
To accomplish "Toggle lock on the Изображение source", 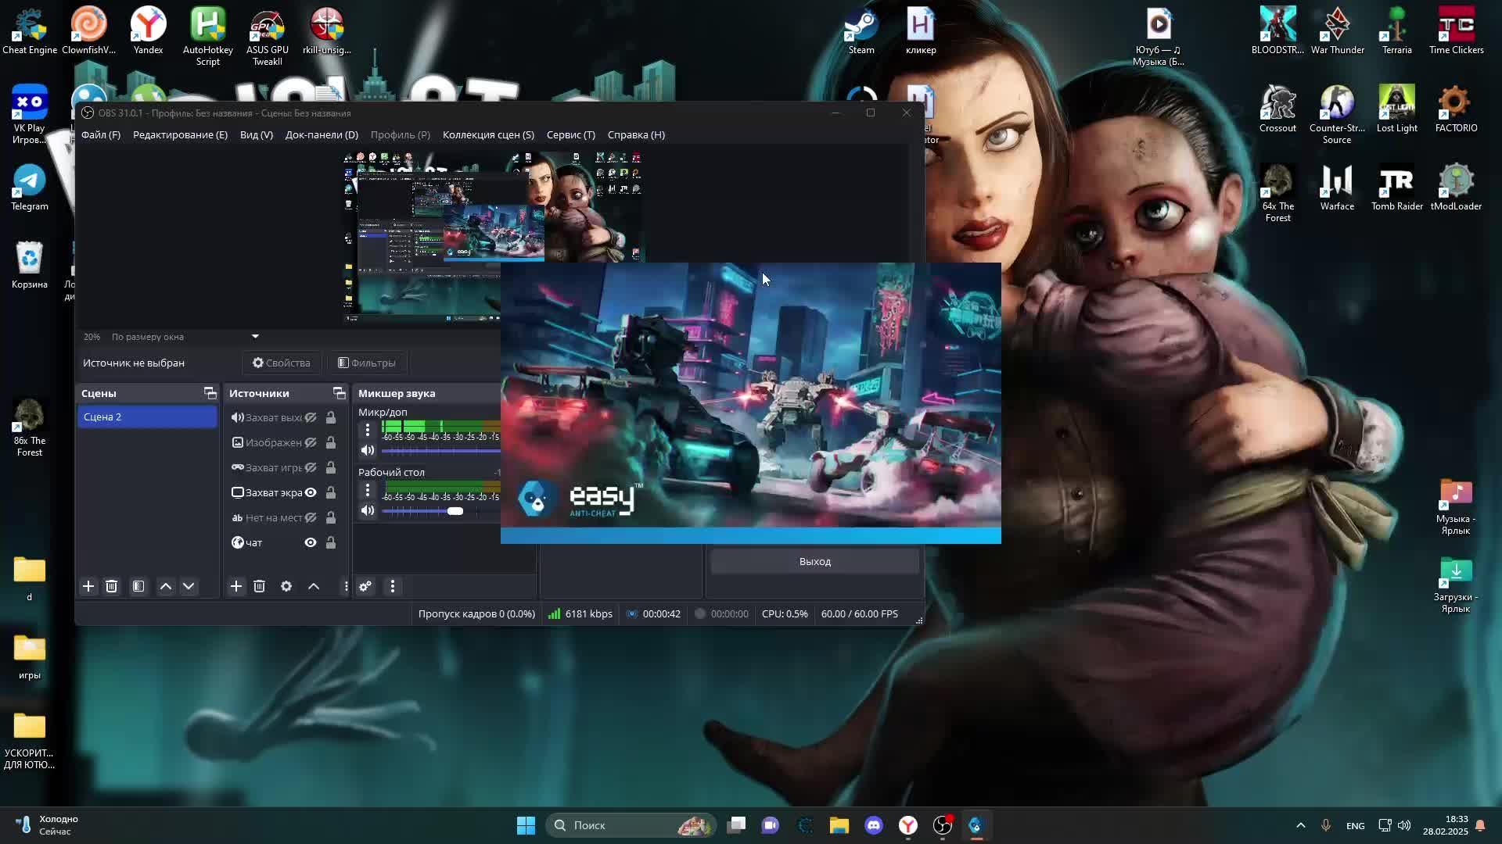I will click(331, 442).
